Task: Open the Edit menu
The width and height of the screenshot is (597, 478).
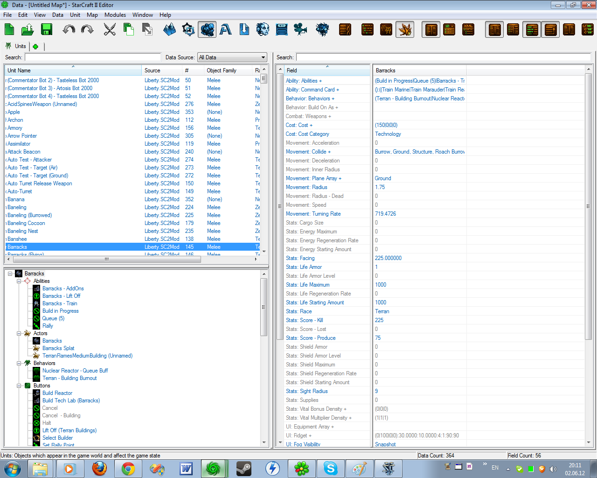Action: click(x=23, y=14)
